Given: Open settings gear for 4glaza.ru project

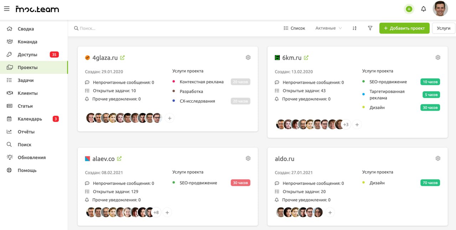Looking at the screenshot, I should [x=248, y=57].
